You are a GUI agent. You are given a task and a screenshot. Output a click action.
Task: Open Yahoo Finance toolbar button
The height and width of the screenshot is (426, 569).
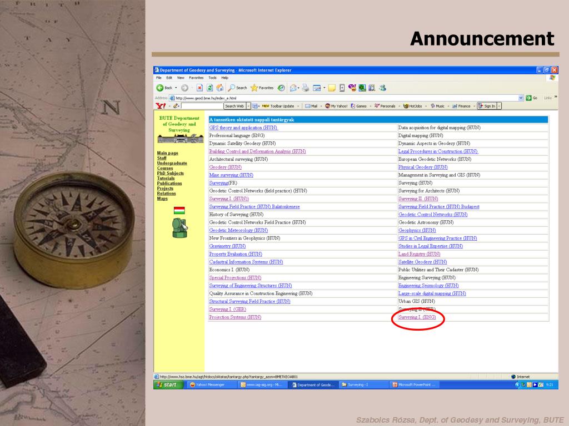461,106
